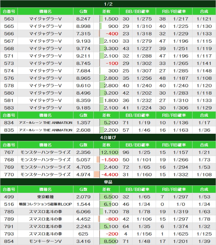The height and width of the screenshot is (245, 216).
Task: Select machine number 565 cell
Action: [9, 26]
